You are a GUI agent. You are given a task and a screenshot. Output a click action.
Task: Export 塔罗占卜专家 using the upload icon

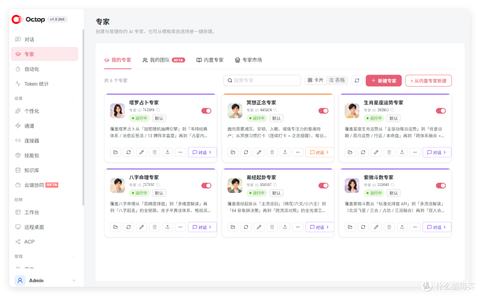(x=167, y=152)
